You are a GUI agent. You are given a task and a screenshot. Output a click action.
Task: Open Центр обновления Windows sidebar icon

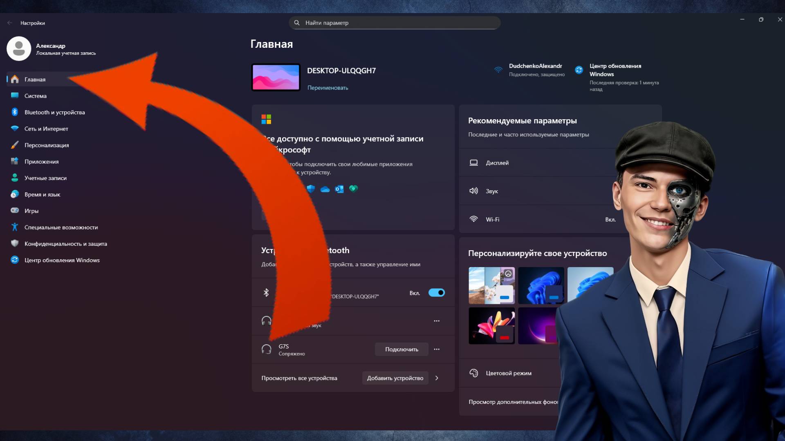click(x=15, y=260)
